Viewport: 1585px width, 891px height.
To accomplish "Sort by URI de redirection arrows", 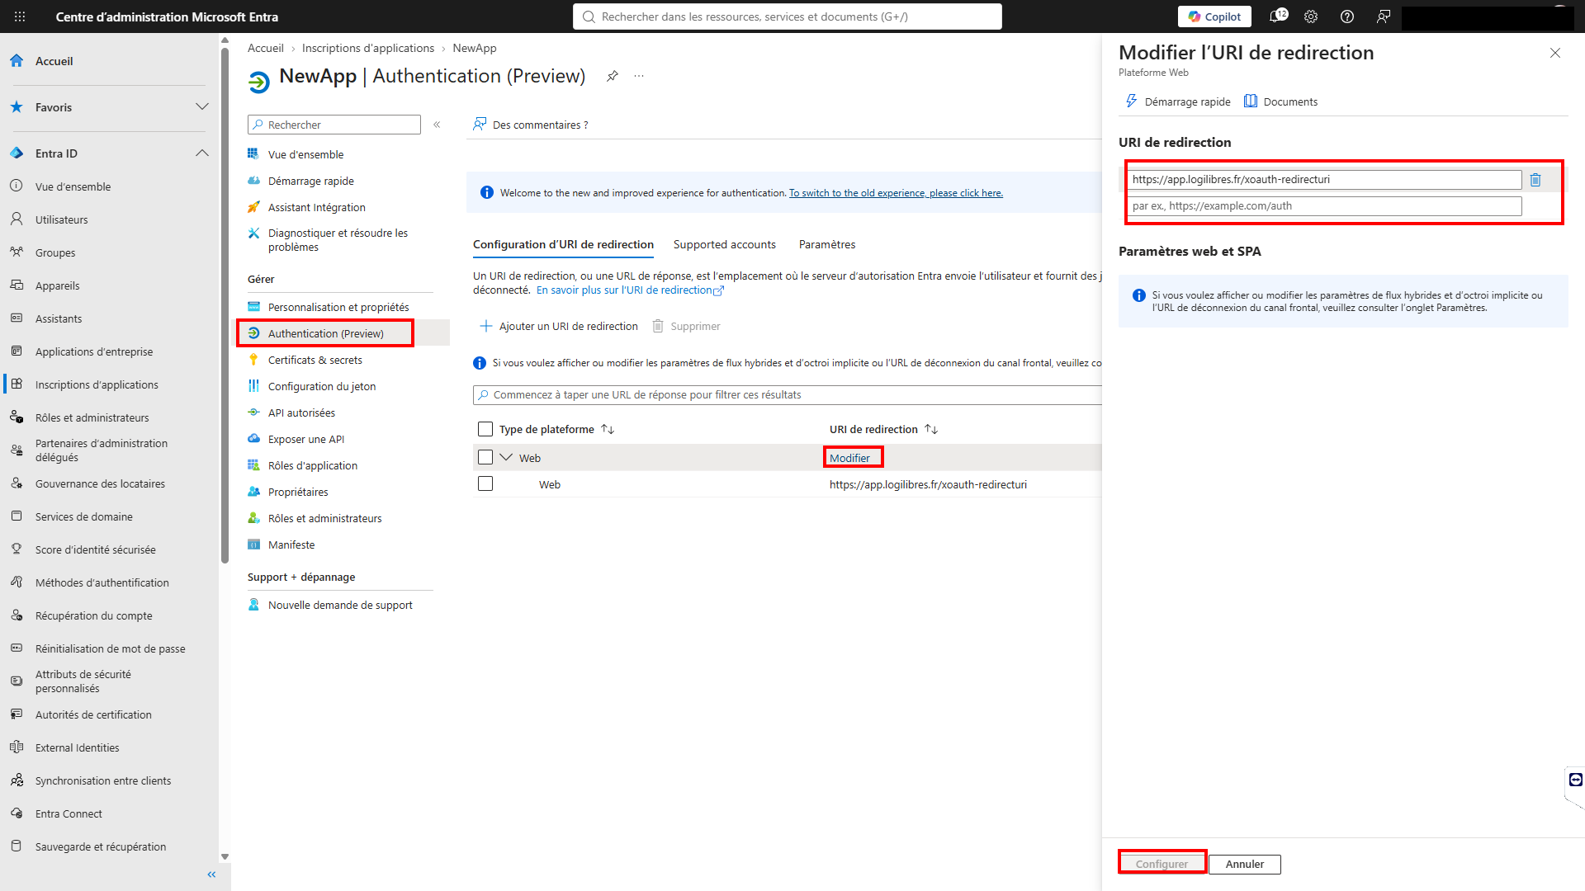I will [931, 429].
